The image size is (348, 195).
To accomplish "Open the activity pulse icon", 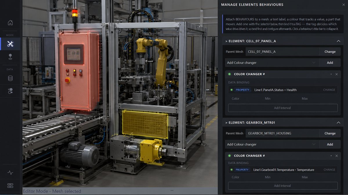I will tap(10, 173).
